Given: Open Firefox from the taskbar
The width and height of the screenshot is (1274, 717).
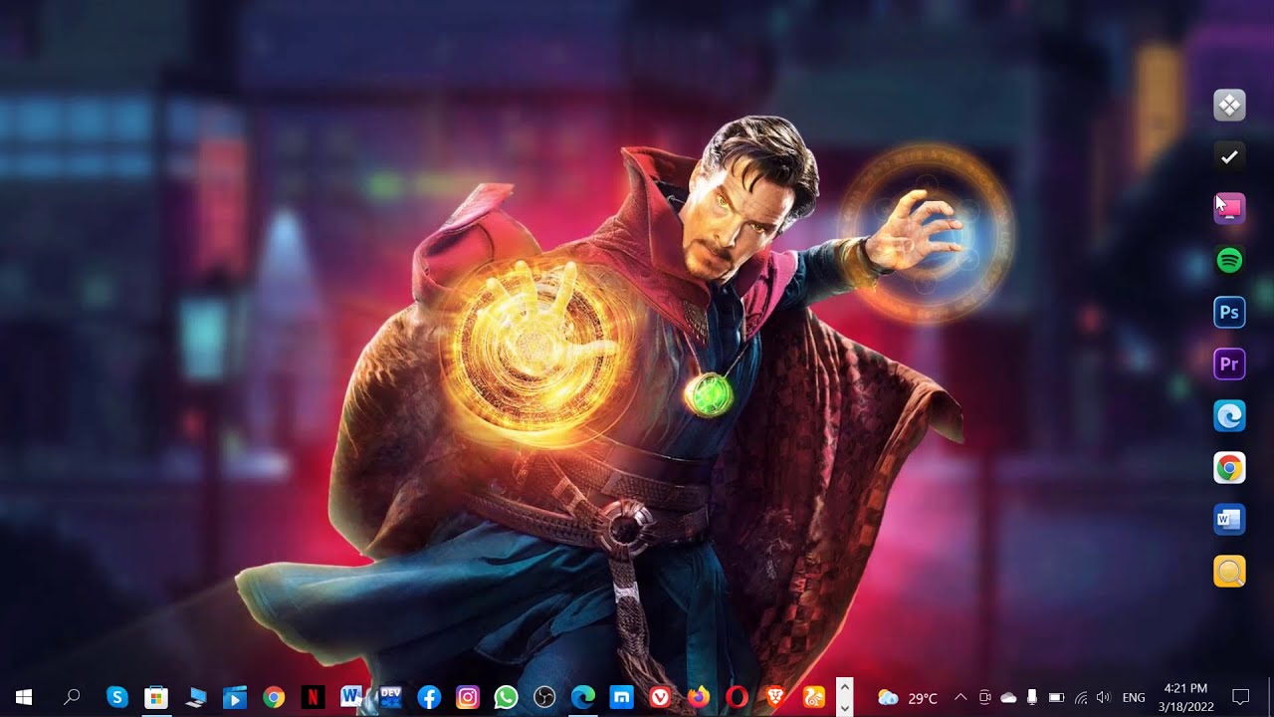Looking at the screenshot, I should (x=699, y=697).
